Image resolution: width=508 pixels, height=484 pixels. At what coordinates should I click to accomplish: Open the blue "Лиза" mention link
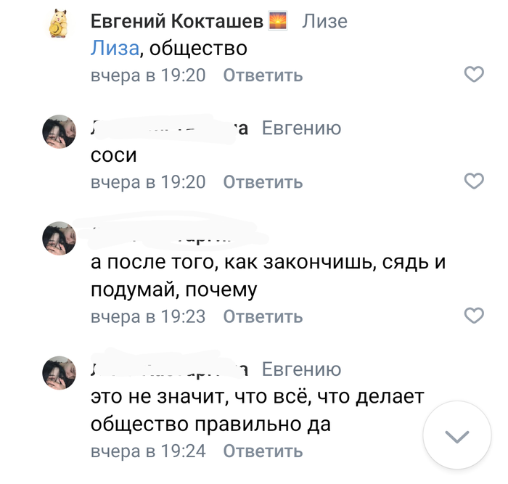click(115, 49)
